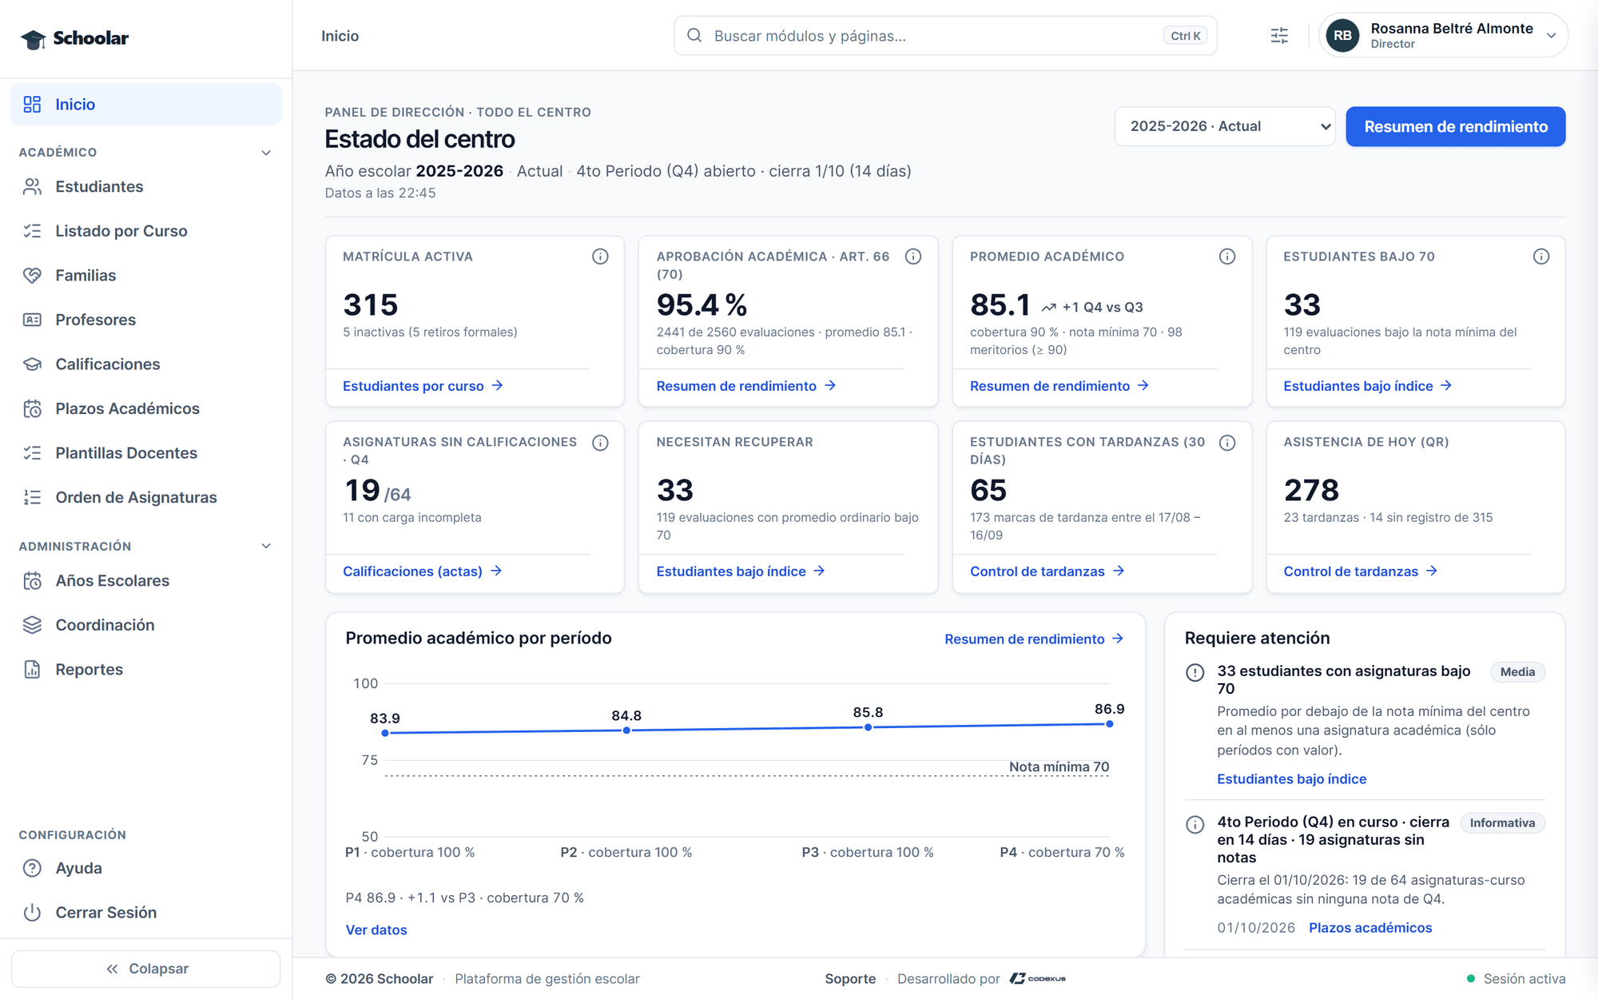This screenshot has height=999, width=1598.
Task: Click the Coordinación layers icon
Action: (32, 626)
